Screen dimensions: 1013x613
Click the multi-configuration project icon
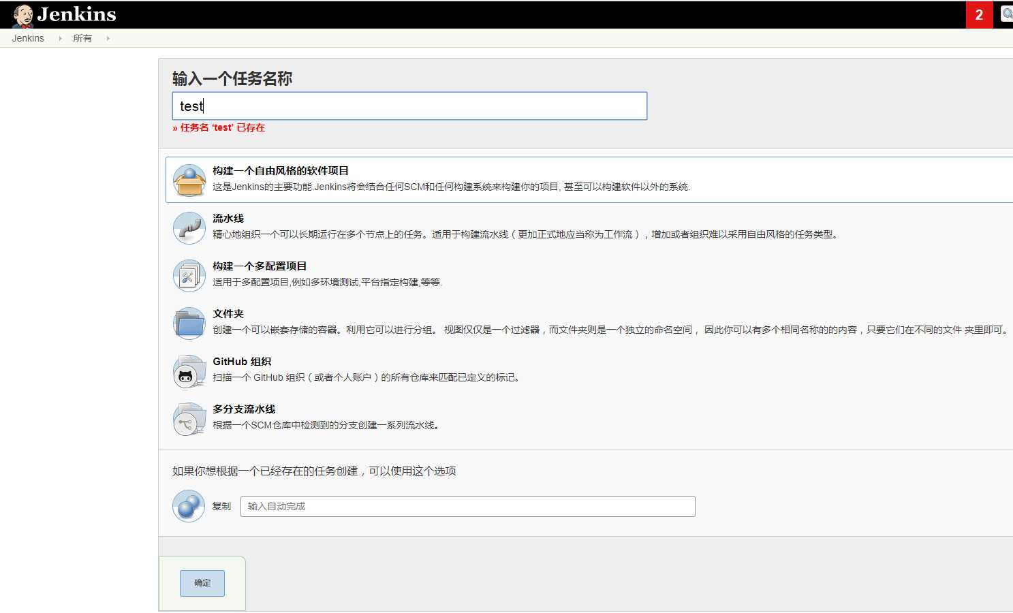coord(189,276)
